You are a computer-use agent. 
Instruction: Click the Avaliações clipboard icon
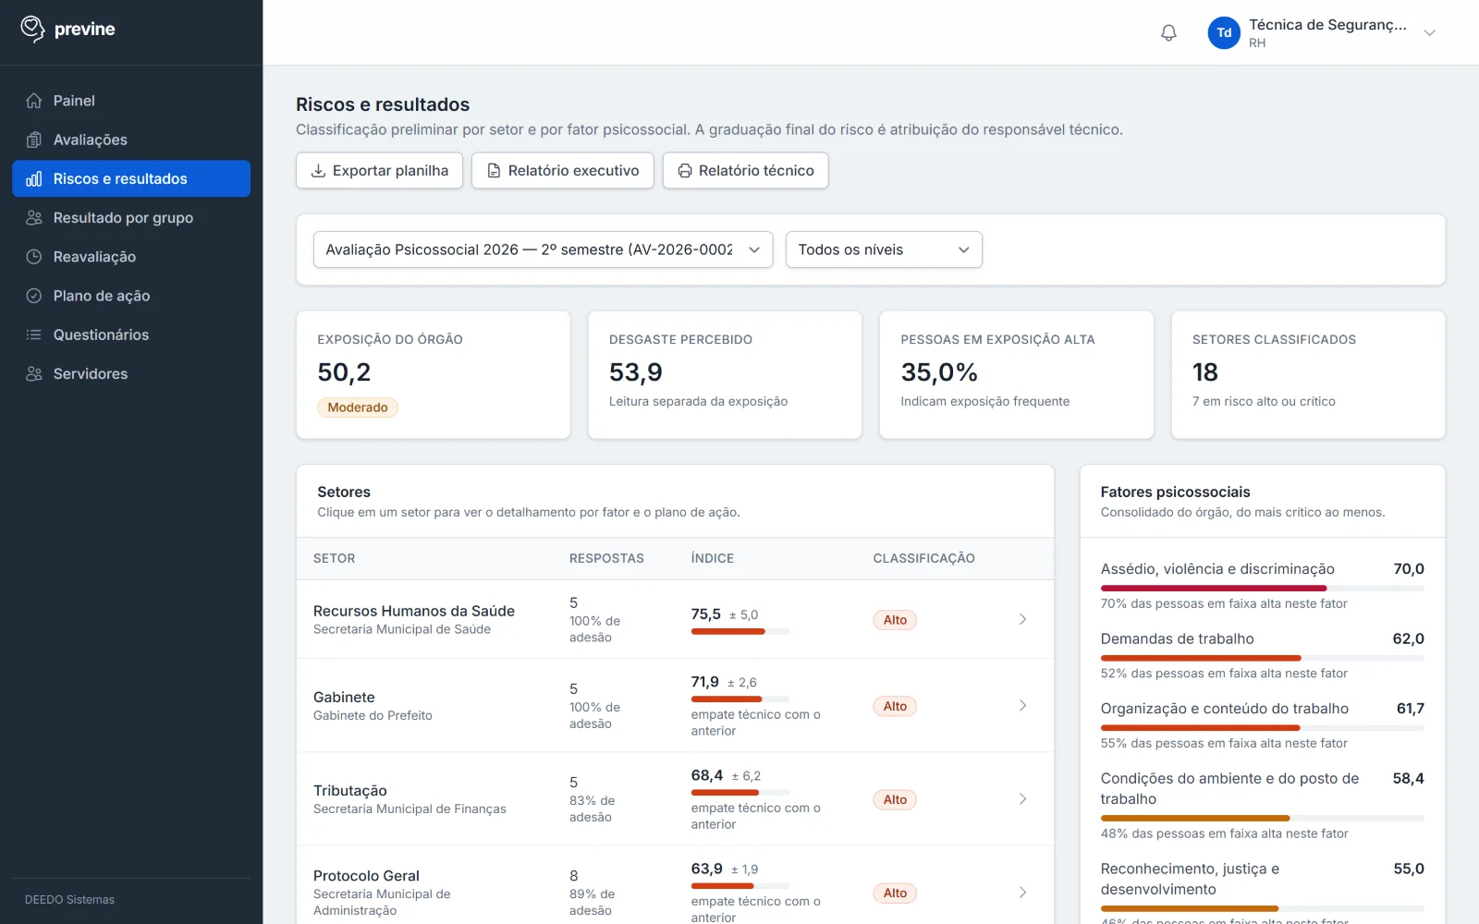[34, 140]
